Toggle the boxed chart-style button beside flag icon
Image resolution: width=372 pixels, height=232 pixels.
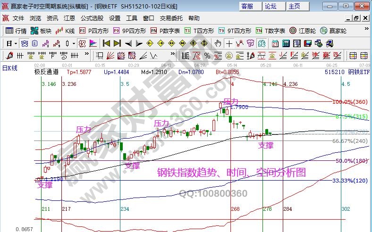coord(82,43)
